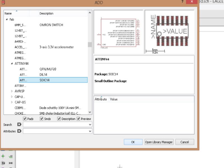Click OK to add the part
Image resolution: width=224 pixels, height=168 pixels.
[x=133, y=142]
